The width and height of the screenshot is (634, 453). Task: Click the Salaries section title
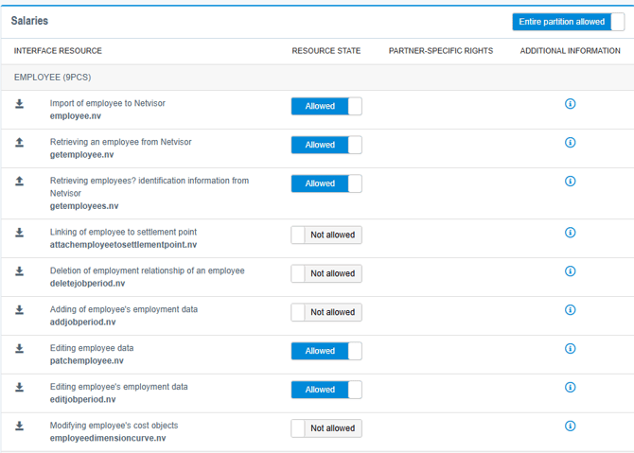tap(29, 21)
